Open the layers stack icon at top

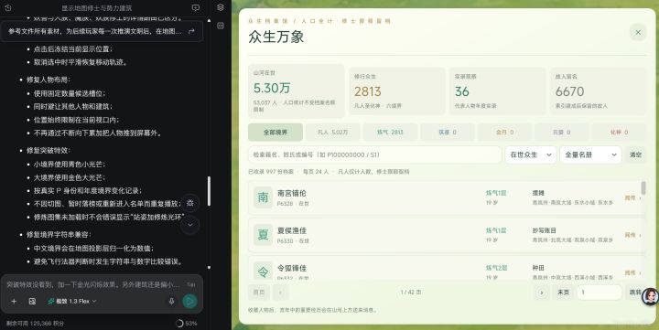pyautogui.click(x=221, y=7)
